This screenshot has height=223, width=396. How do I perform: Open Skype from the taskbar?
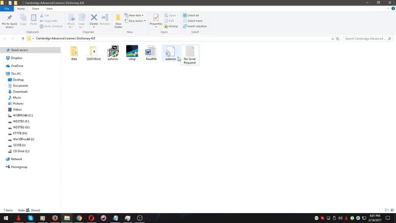pyautogui.click(x=30, y=218)
